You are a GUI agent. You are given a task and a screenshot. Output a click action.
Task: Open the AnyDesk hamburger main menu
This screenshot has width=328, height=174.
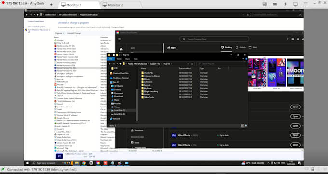tap(306, 4)
